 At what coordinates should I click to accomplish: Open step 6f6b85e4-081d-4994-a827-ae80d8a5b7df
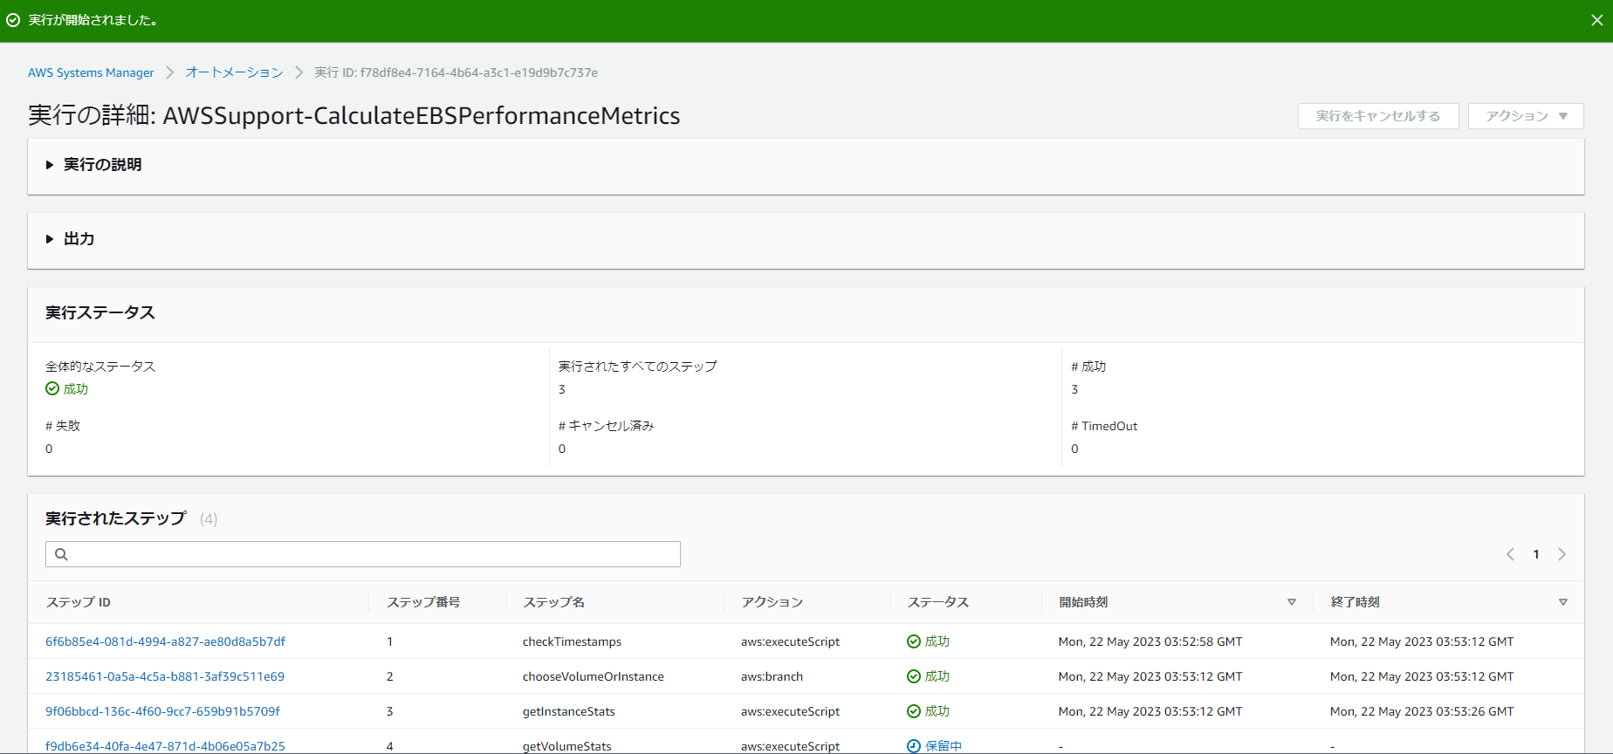click(x=165, y=641)
